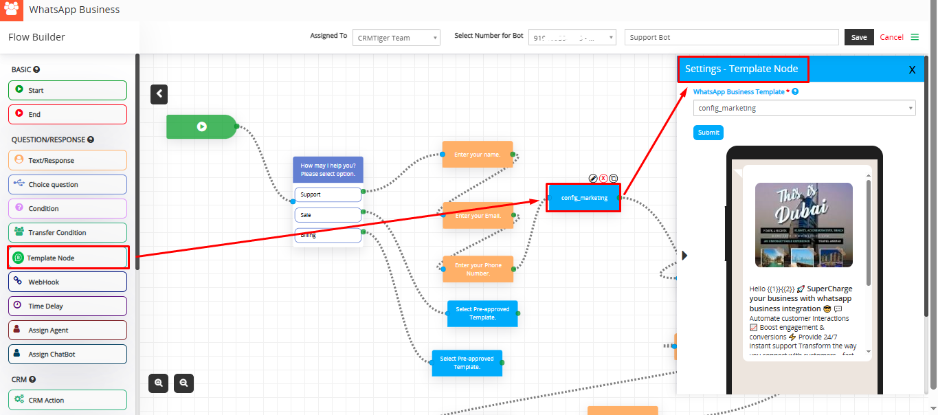Click the Cancel link
Image resolution: width=938 pixels, height=415 pixels.
click(891, 37)
